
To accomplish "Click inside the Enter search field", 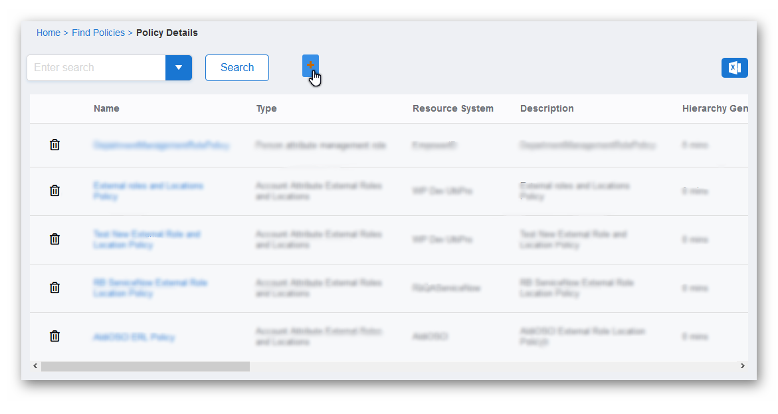I will [93, 67].
